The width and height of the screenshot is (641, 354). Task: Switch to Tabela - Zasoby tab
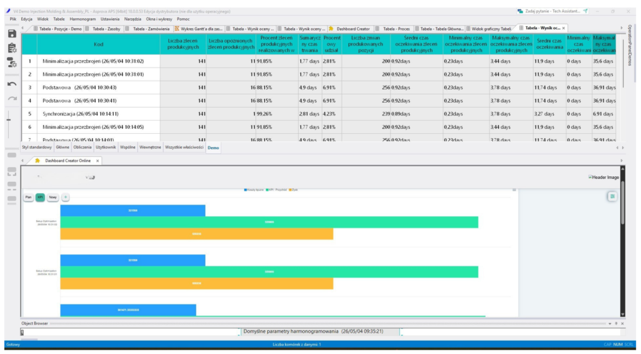pyautogui.click(x=103, y=29)
